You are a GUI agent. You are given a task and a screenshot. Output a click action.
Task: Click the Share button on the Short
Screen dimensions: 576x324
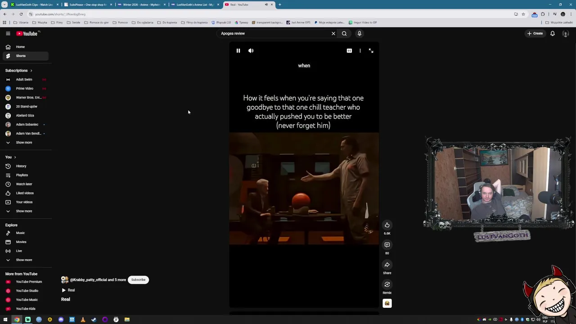[x=387, y=265]
